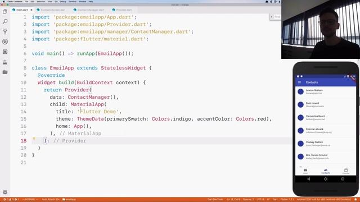This screenshot has height=202, width=360.
Task: Close the main.dart editor tab
Action: click(31, 10)
